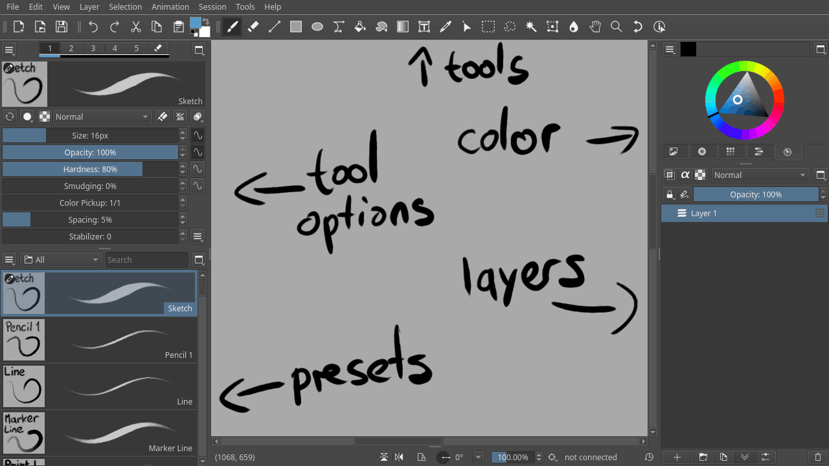Screen dimensions: 829x466
Task: Select the Marker Line brush preset
Action: [x=99, y=432]
